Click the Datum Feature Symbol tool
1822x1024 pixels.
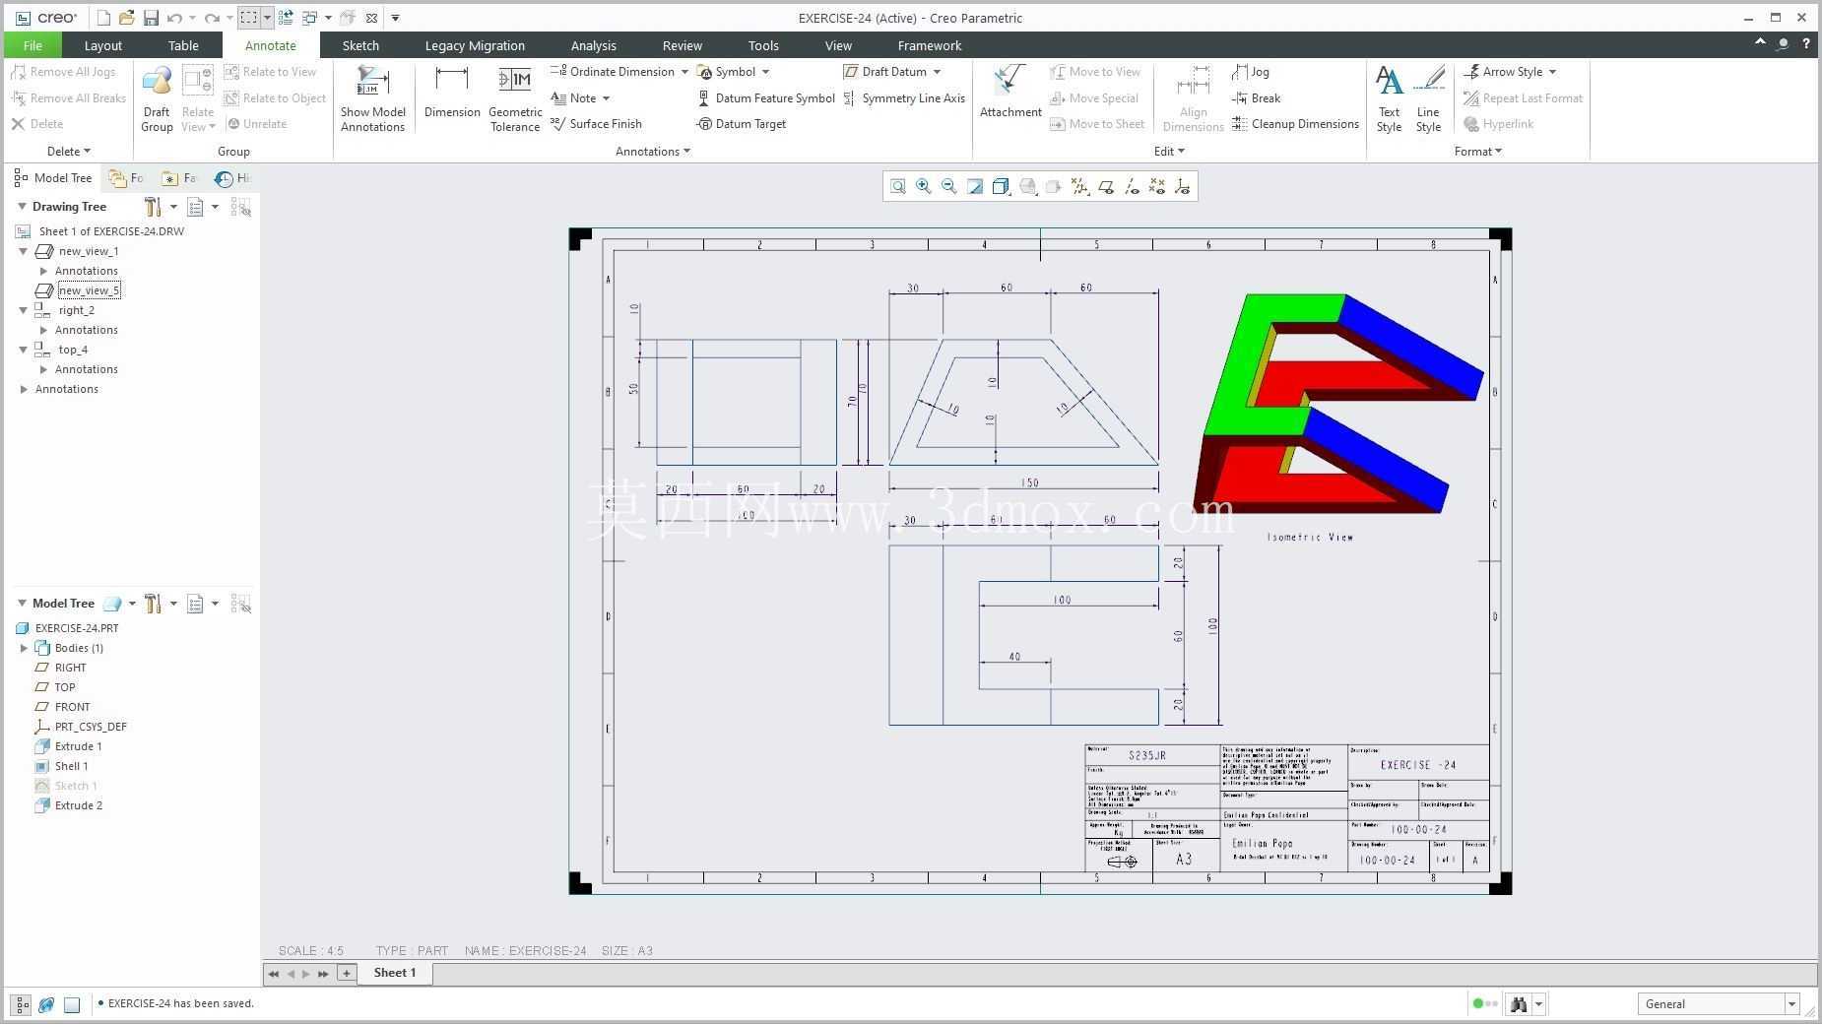765,98
